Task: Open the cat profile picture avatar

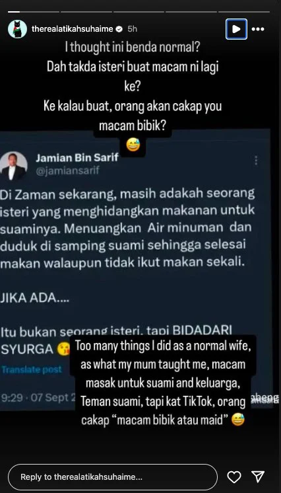Action: [x=17, y=29]
